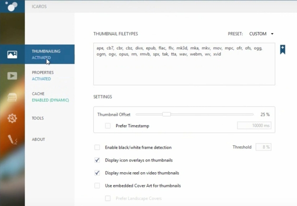Click the cache database sidebar icon

pos(12,97)
